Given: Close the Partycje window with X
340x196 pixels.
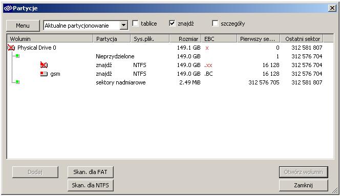Looking at the screenshot, I should click(332, 8).
